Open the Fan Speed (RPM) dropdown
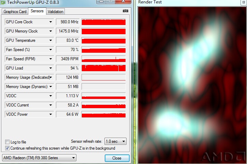 [50, 59]
